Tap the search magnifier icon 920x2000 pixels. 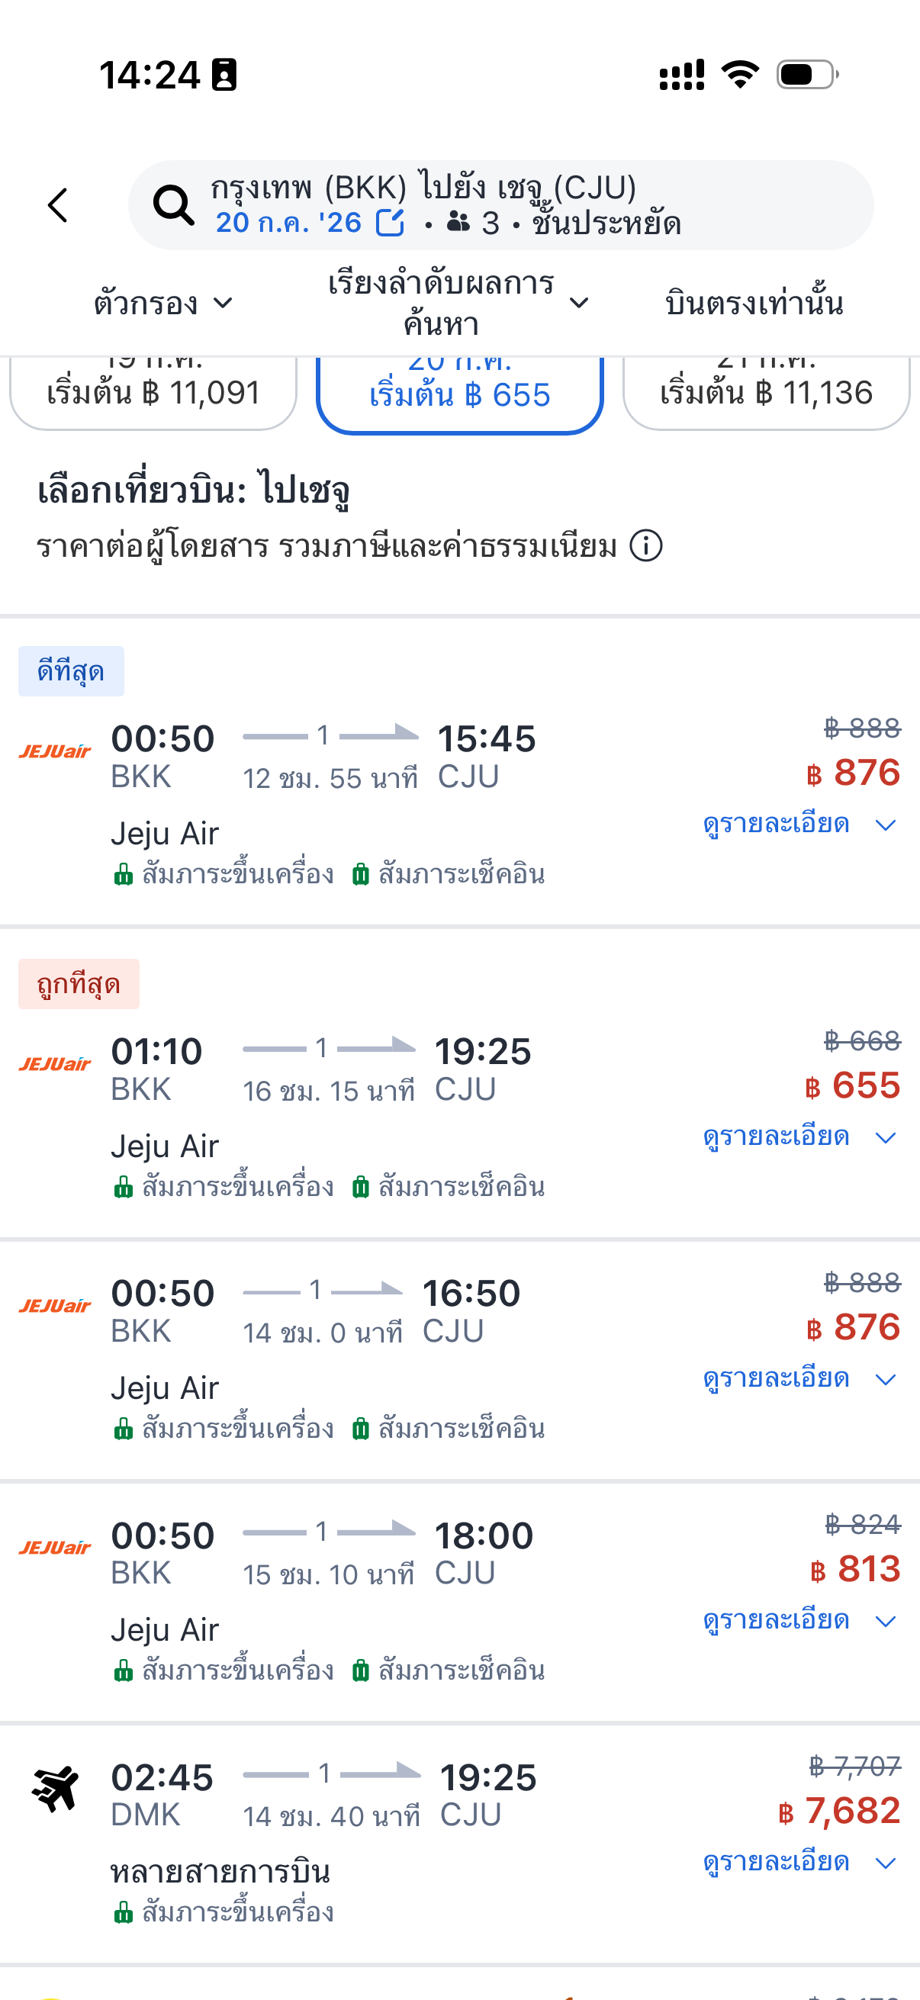173,206
